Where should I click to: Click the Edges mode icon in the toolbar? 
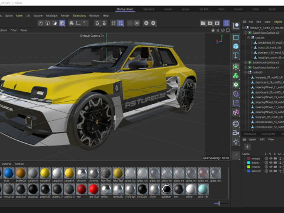pyautogui.click(x=47, y=23)
